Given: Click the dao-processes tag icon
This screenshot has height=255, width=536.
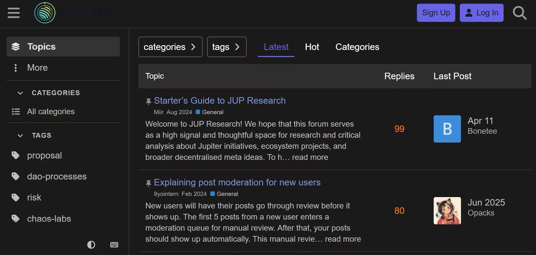Looking at the screenshot, I should pos(15,176).
